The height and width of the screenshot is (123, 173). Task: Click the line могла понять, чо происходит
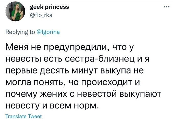73,83
